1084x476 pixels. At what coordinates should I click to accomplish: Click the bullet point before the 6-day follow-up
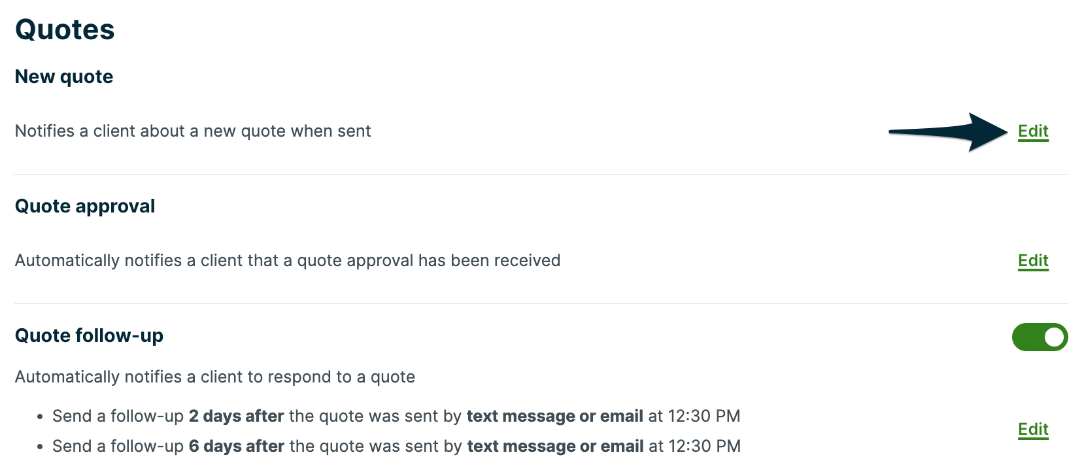41,447
